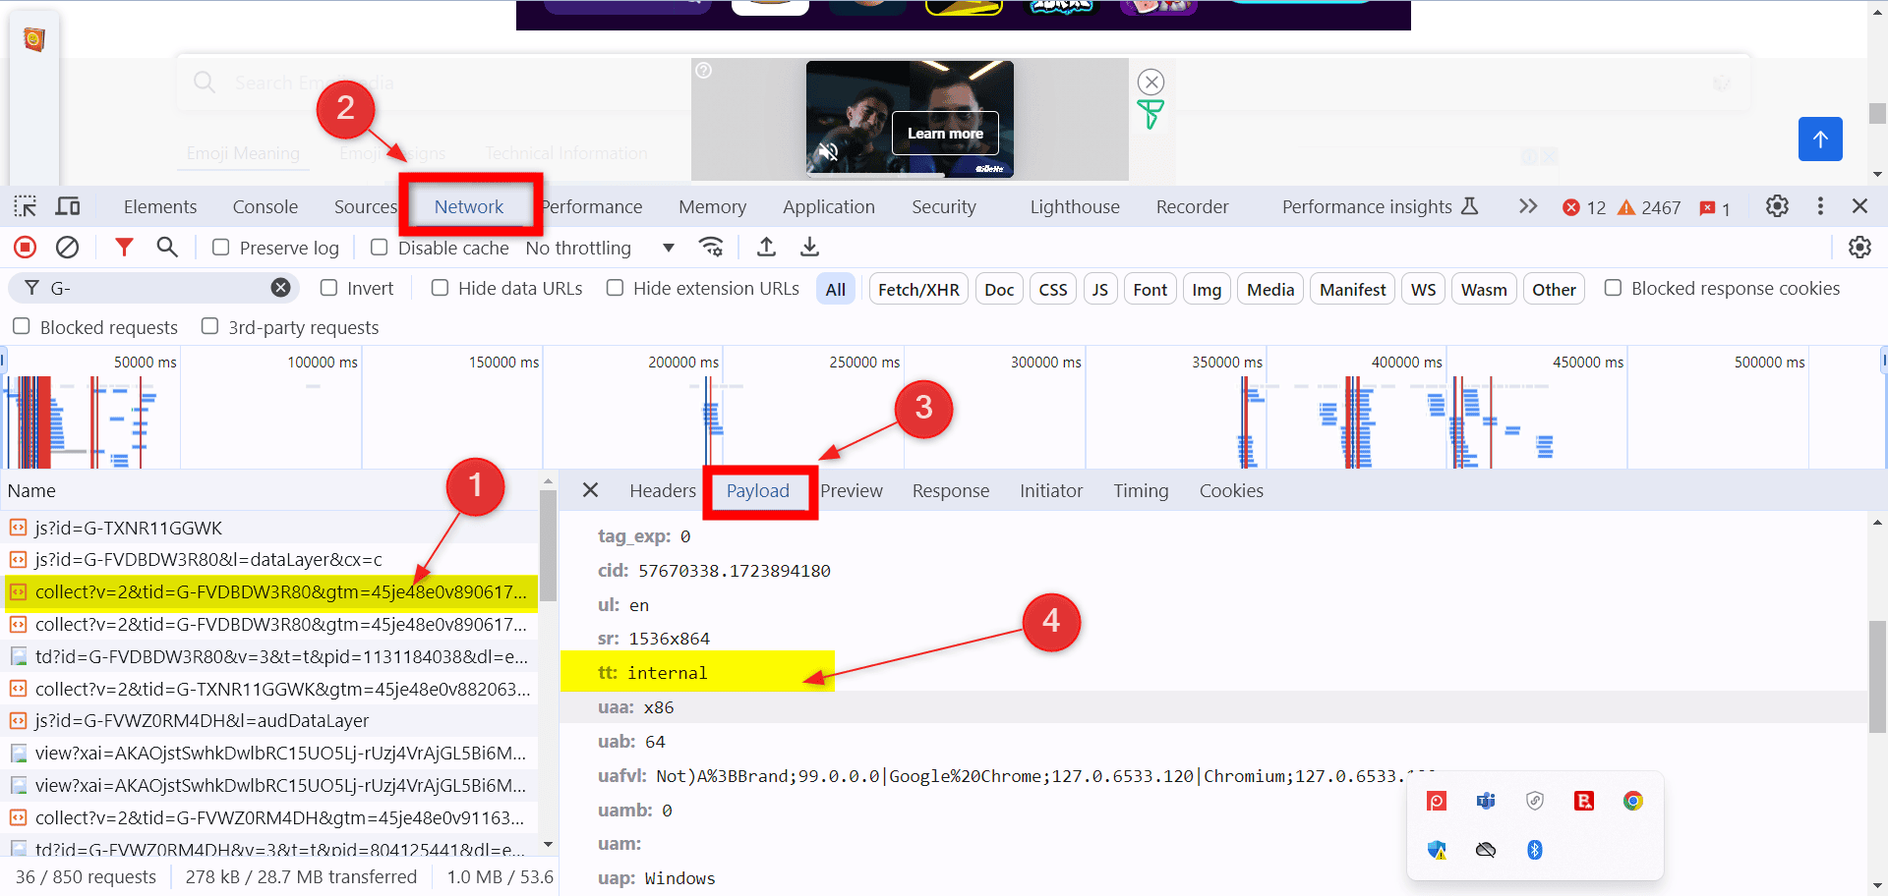
Task: Tick the Hide data URLs checkbox
Action: coord(441,288)
